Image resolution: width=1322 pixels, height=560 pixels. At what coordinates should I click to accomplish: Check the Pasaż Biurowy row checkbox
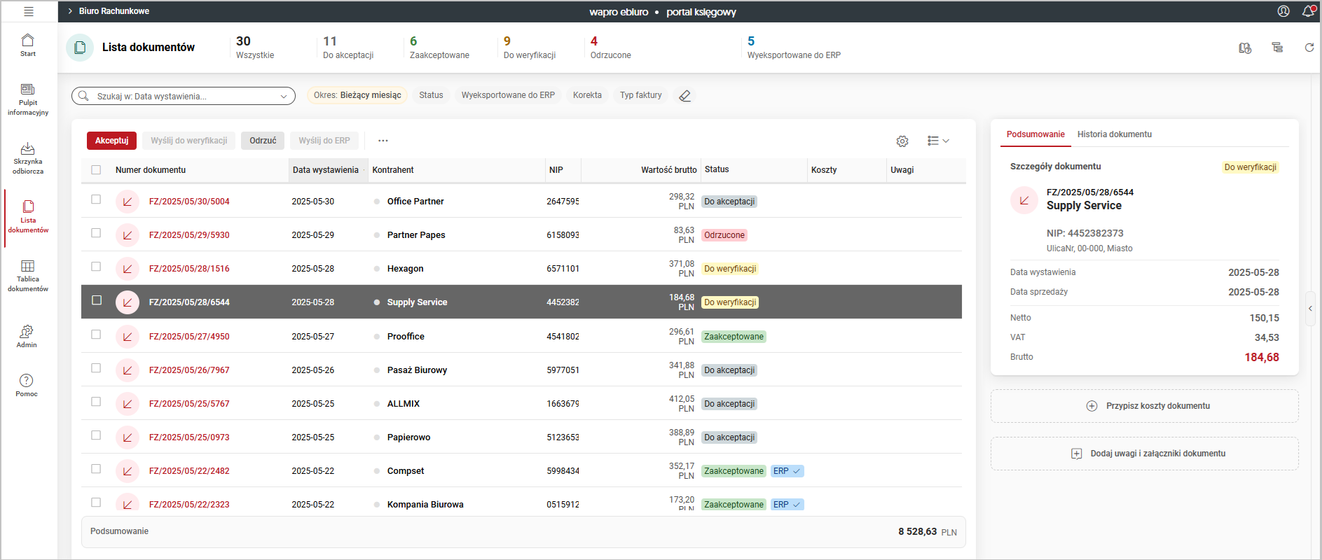(x=96, y=368)
